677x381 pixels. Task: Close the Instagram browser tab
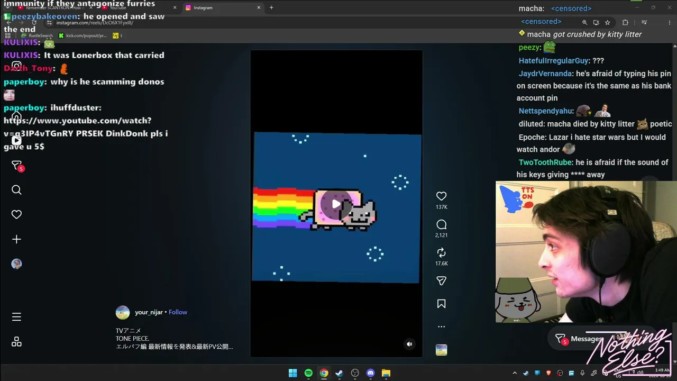point(259,7)
